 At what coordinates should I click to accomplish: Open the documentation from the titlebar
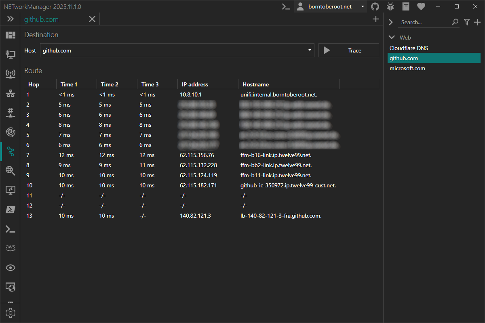[x=405, y=6]
